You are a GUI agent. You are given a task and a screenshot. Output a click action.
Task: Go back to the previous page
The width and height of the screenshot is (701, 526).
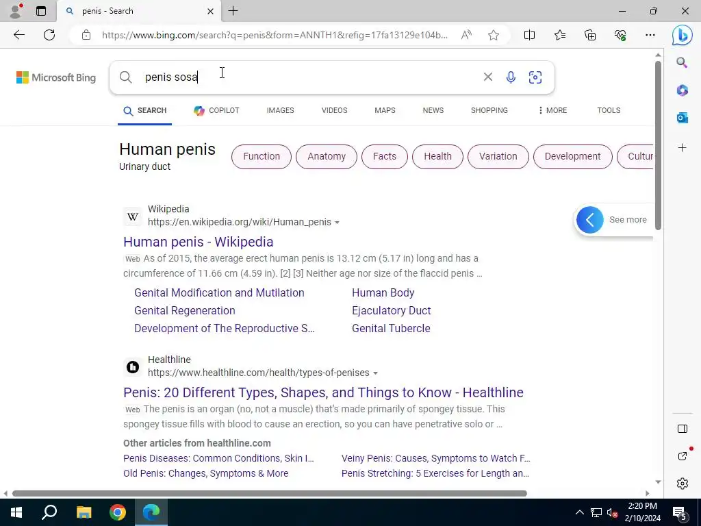pos(18,35)
